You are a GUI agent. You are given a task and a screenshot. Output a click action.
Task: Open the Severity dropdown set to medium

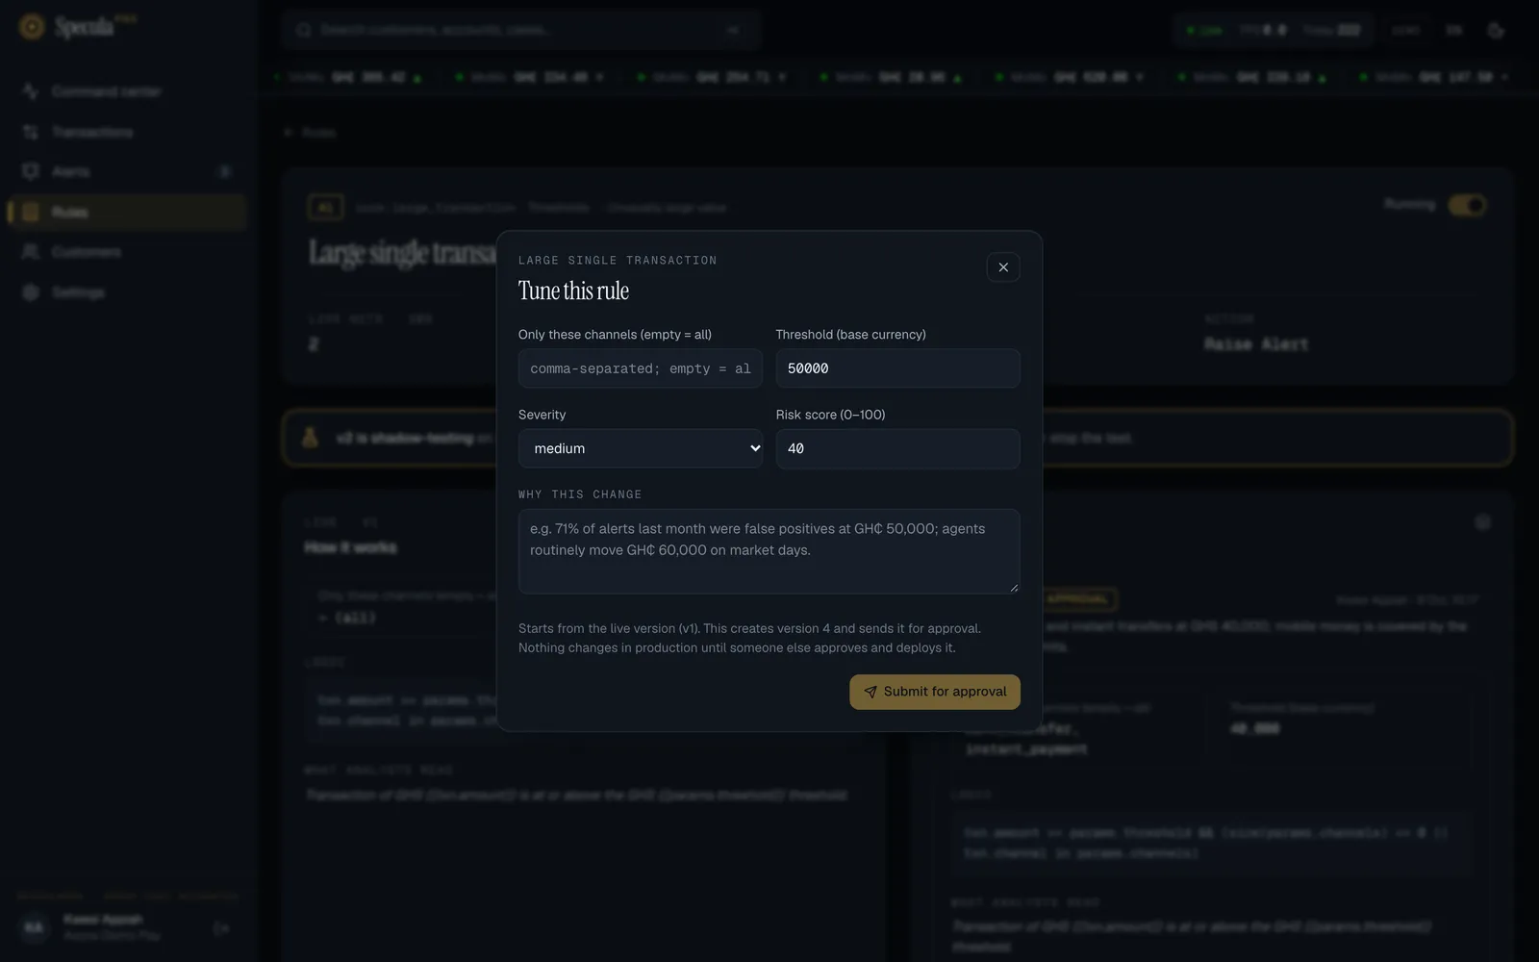pyautogui.click(x=641, y=448)
